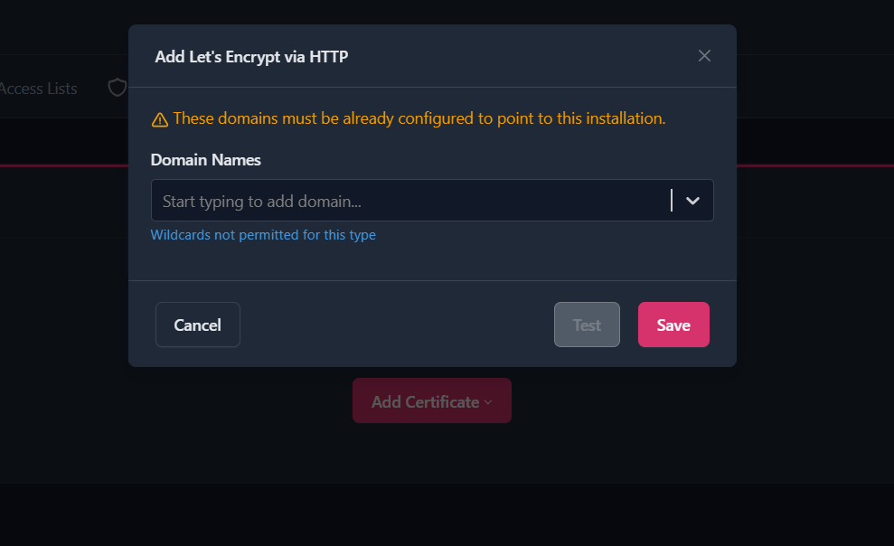Close the Let's Encrypt dialog with X
The height and width of the screenshot is (546, 894).
[x=704, y=56]
